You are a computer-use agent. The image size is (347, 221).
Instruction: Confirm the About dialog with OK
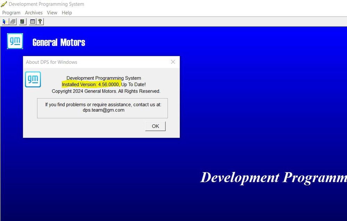click(x=155, y=126)
